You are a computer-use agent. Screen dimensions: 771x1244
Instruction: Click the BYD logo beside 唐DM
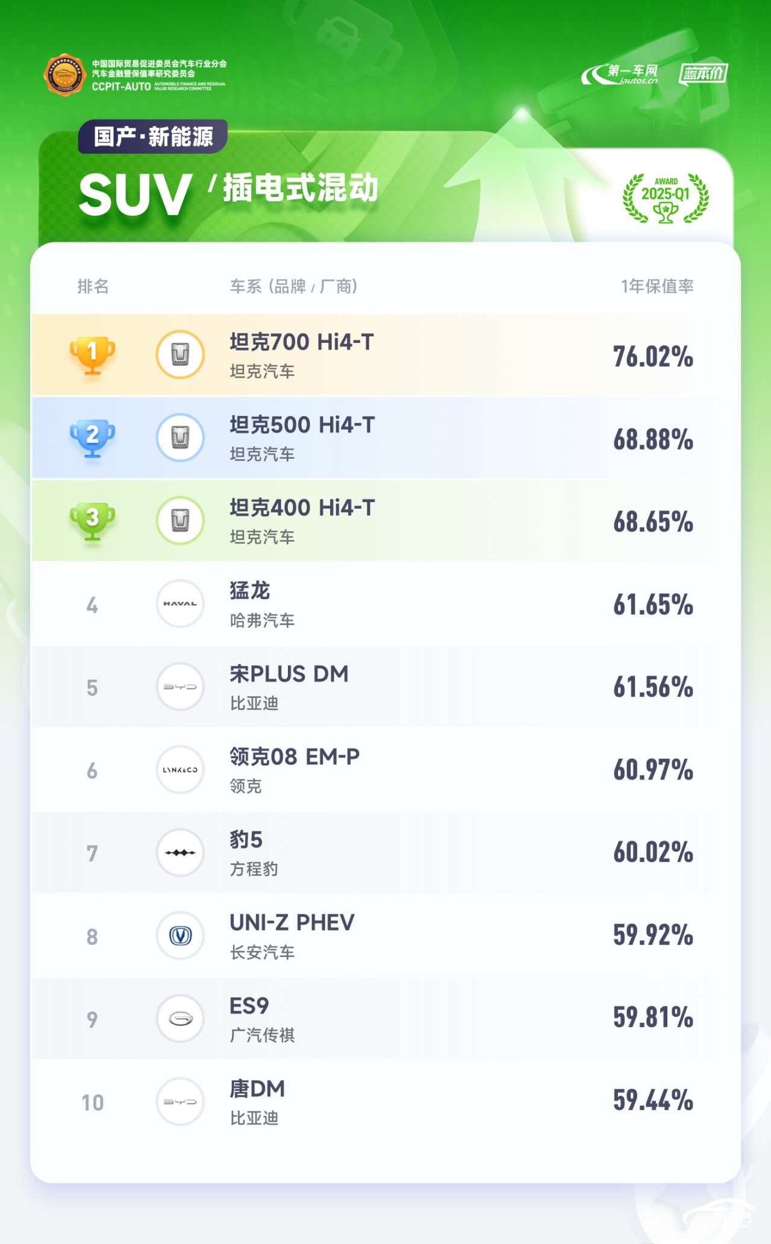click(x=180, y=1101)
